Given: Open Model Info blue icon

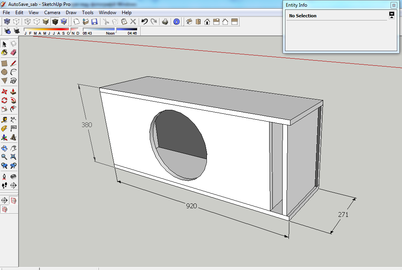Looking at the screenshot, I should [177, 22].
